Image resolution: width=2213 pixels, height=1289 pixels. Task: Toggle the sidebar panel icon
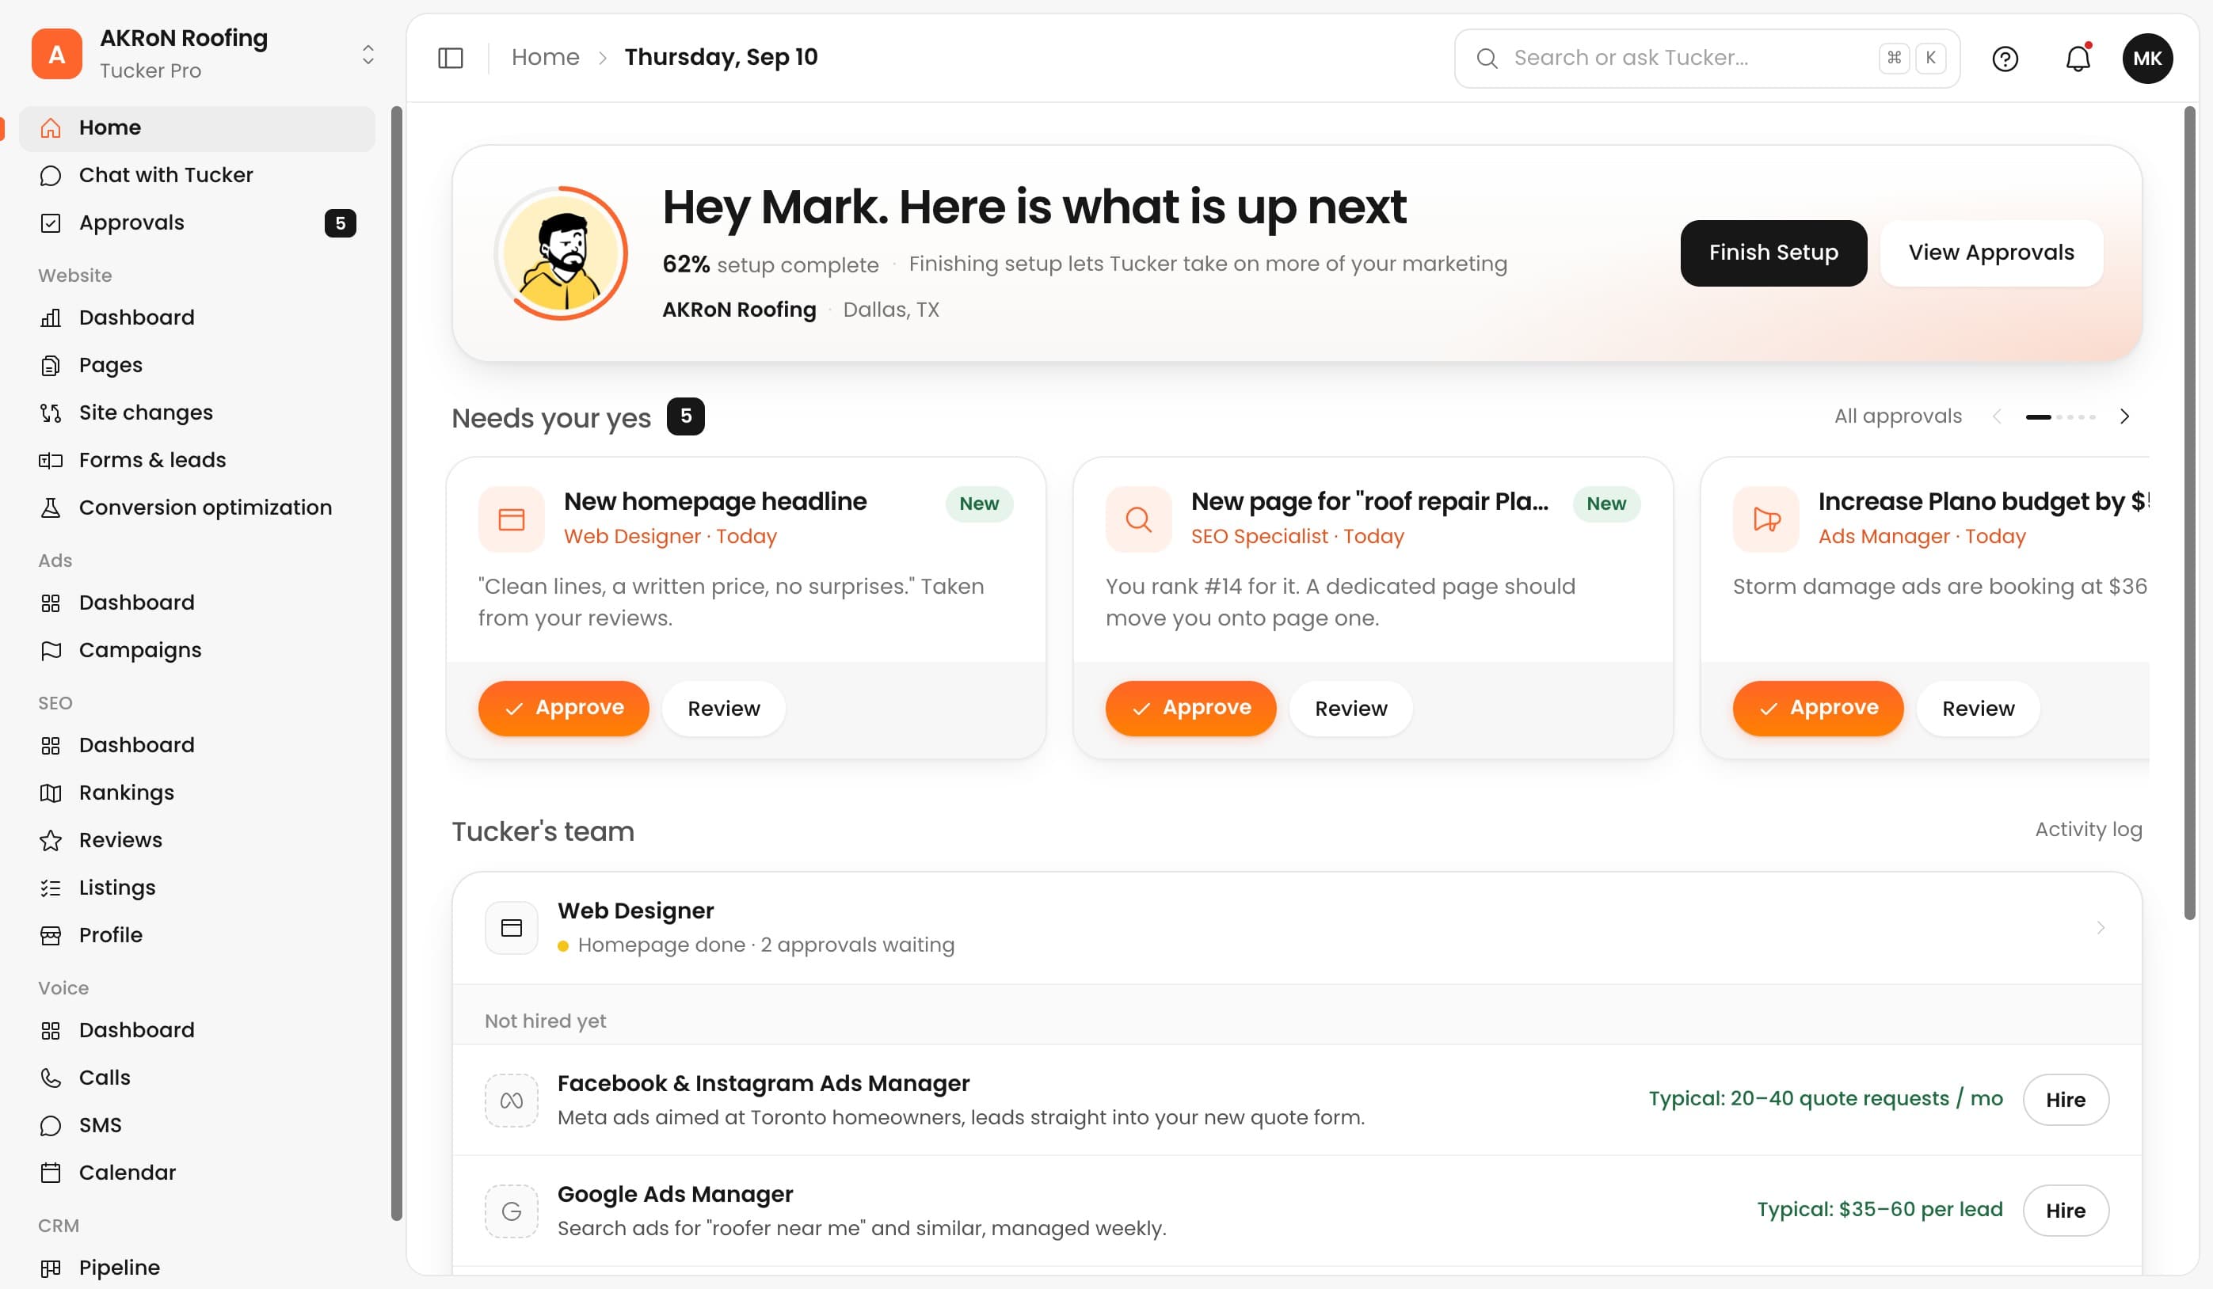coord(451,58)
